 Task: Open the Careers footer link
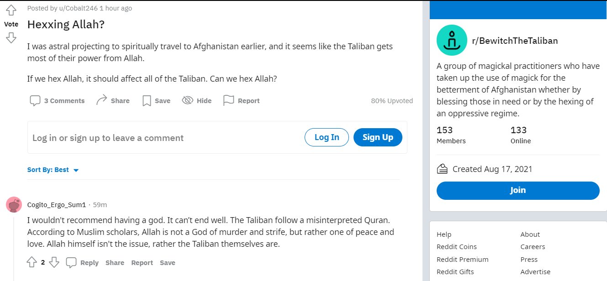point(533,246)
